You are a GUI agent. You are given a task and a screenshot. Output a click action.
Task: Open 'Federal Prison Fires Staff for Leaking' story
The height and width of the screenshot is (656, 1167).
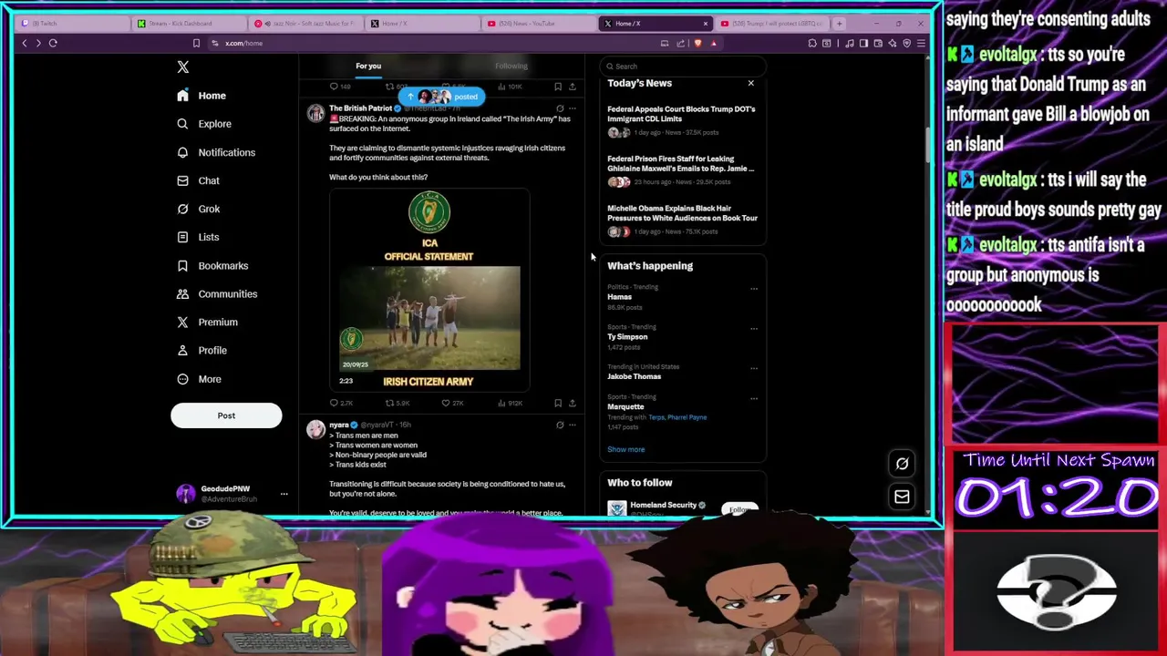click(681, 163)
